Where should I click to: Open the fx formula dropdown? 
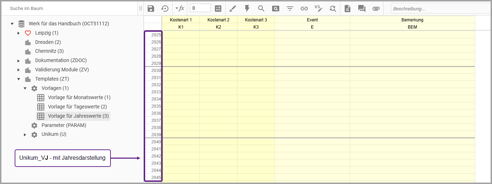tap(179, 9)
